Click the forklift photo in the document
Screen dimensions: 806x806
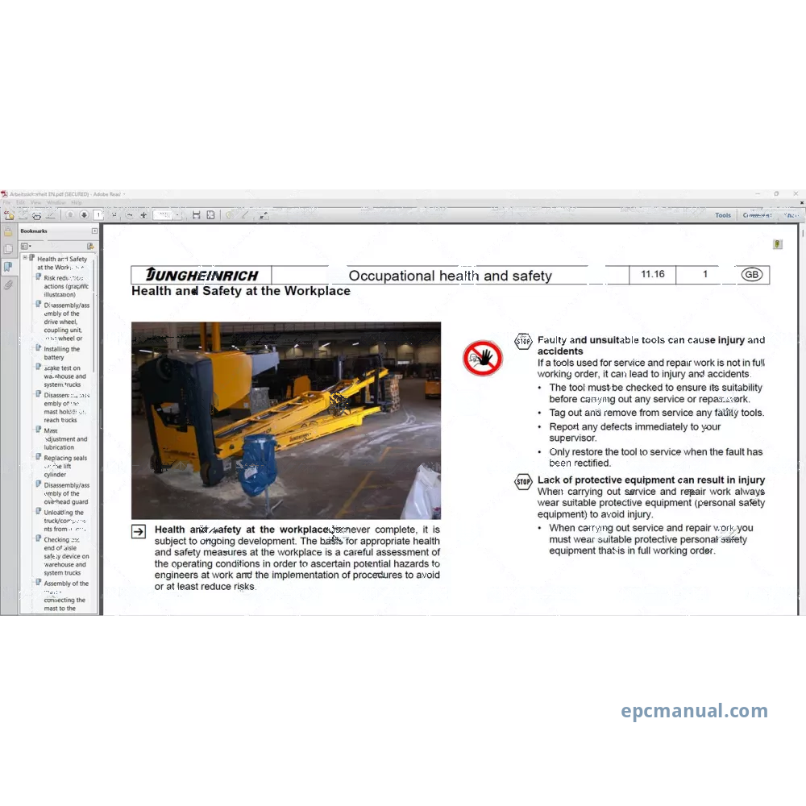[286, 421]
